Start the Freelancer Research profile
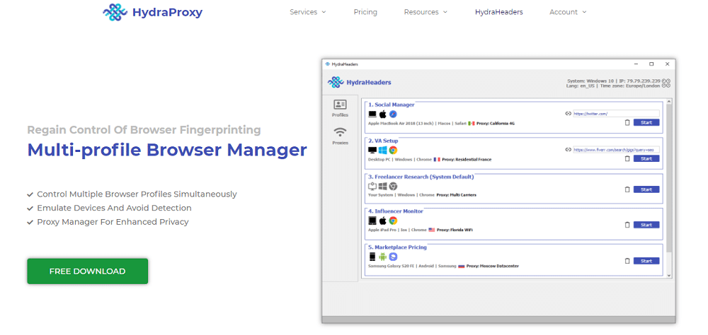 pyautogui.click(x=646, y=189)
